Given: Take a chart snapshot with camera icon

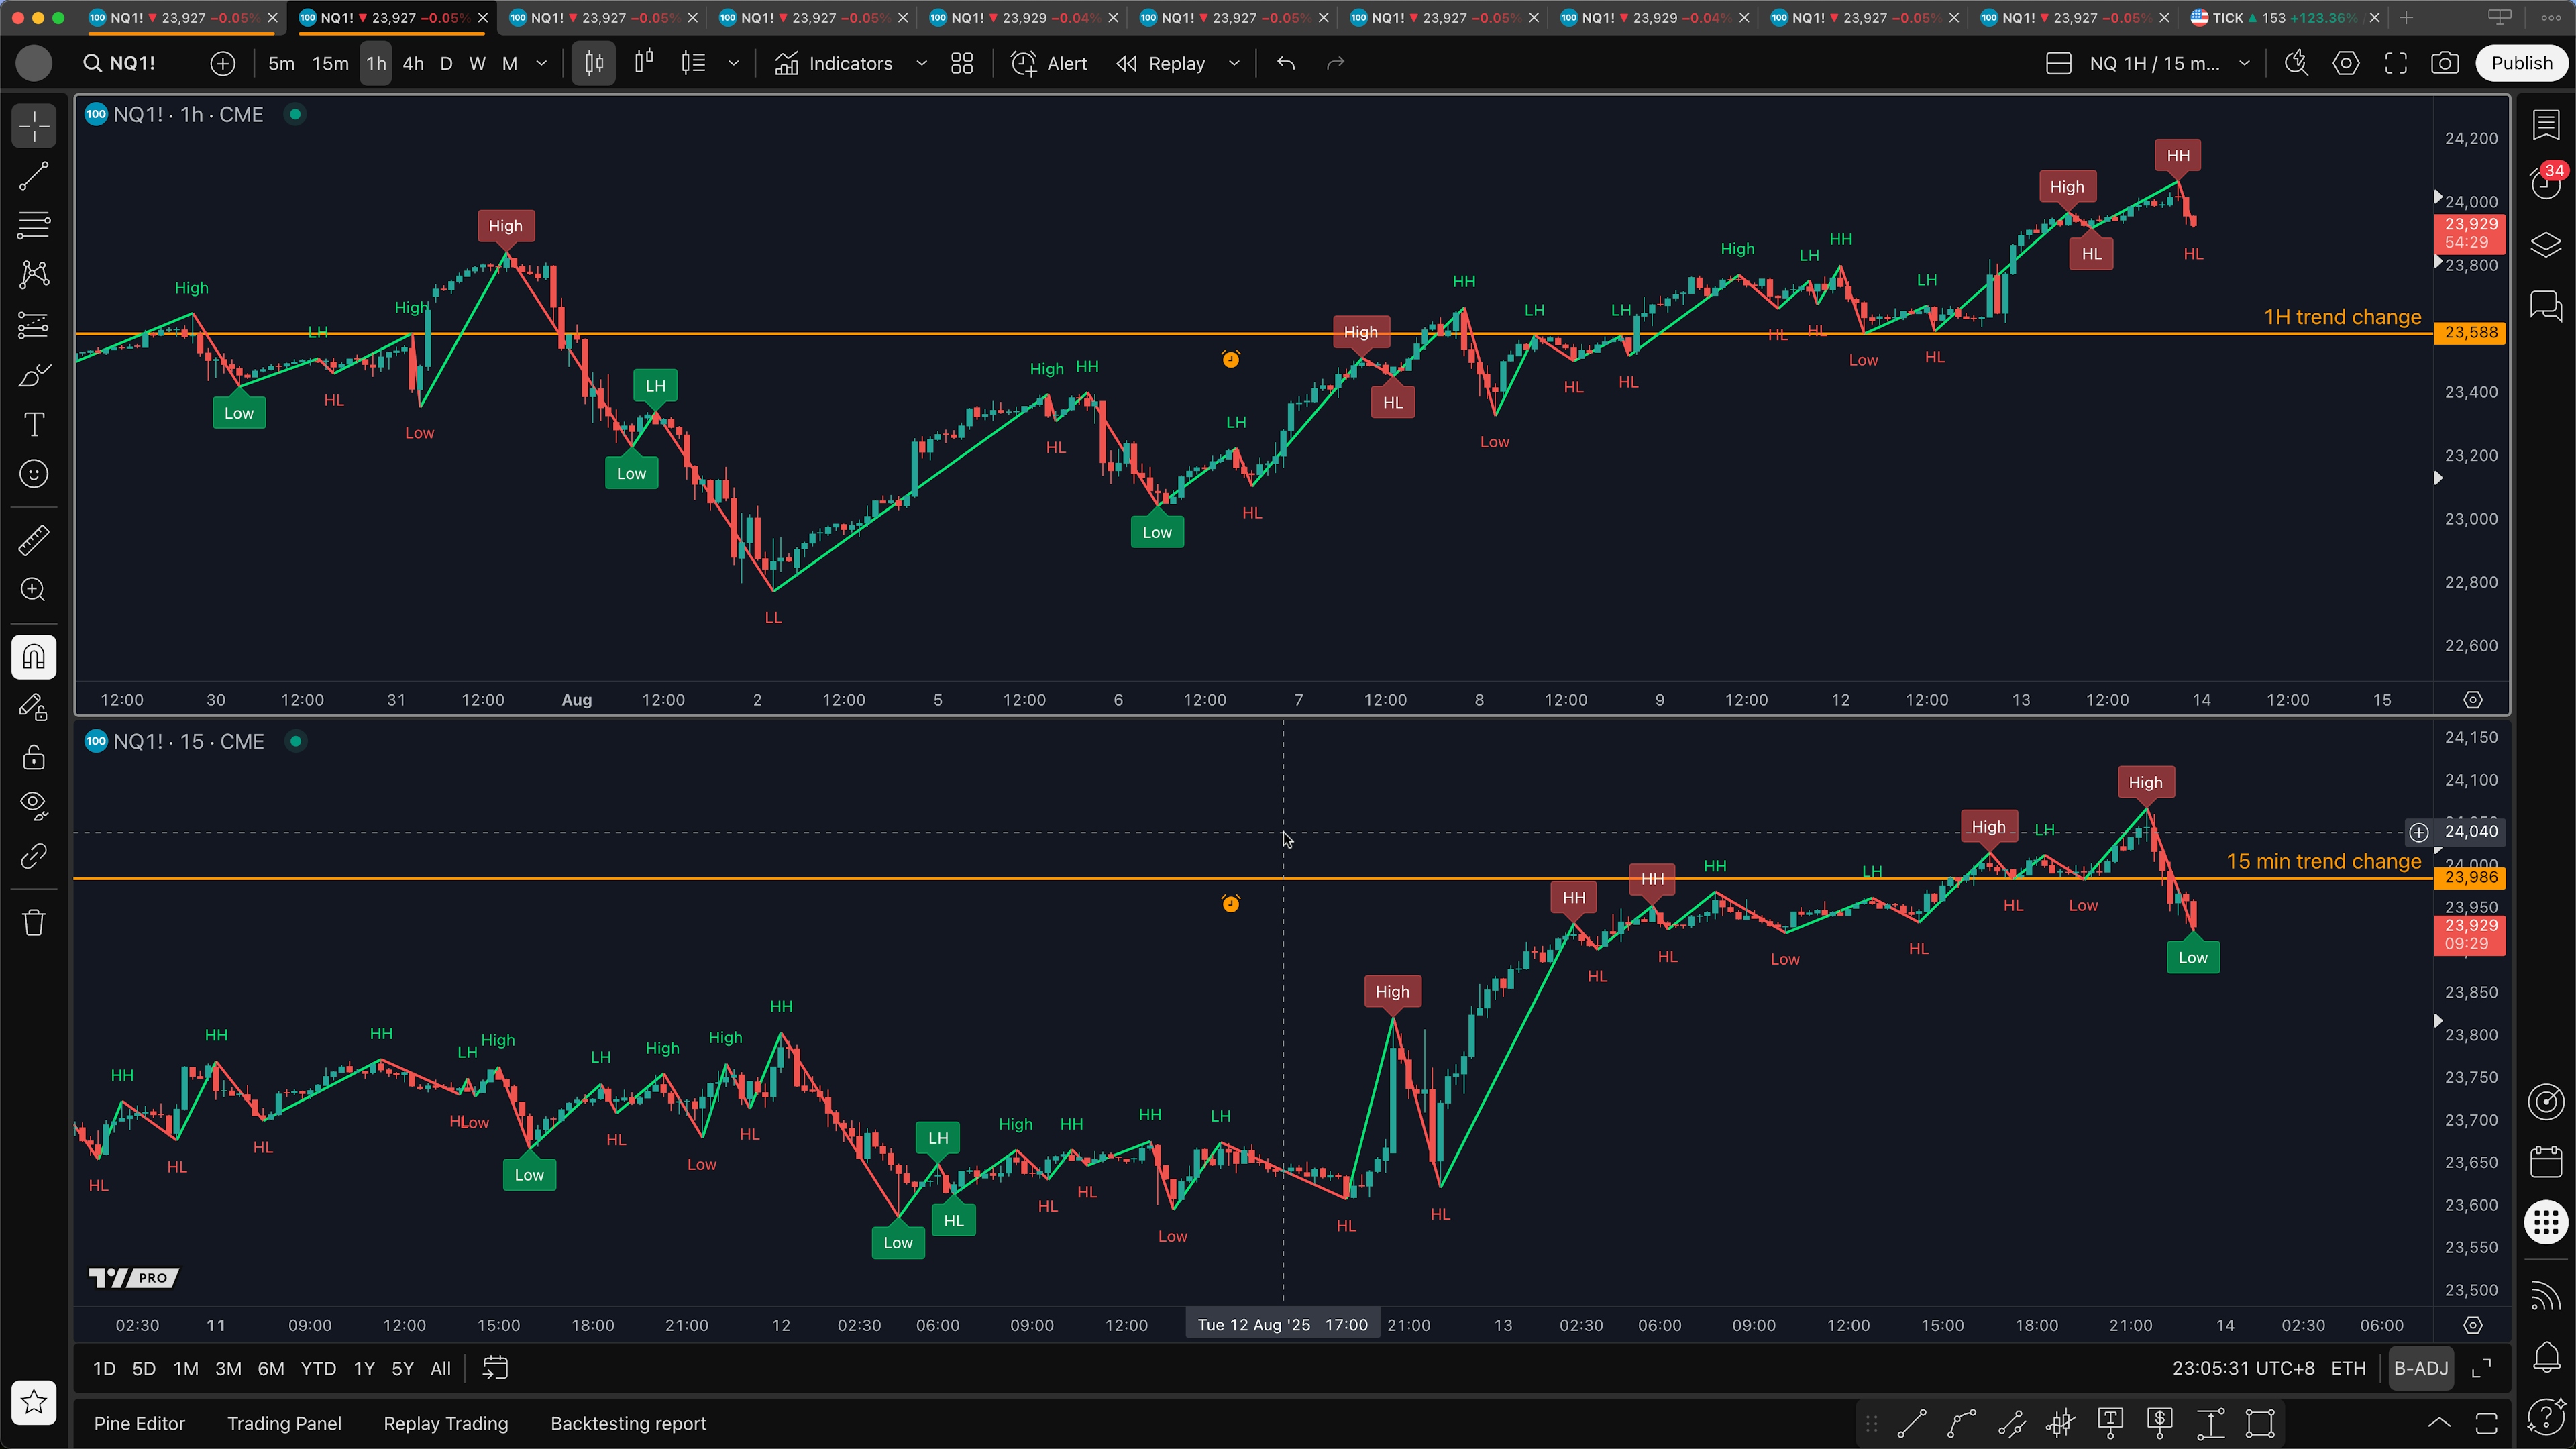Looking at the screenshot, I should (2444, 63).
